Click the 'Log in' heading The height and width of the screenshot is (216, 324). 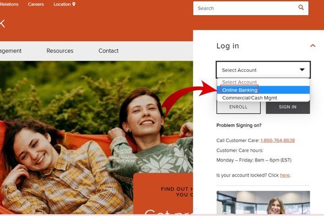click(228, 46)
